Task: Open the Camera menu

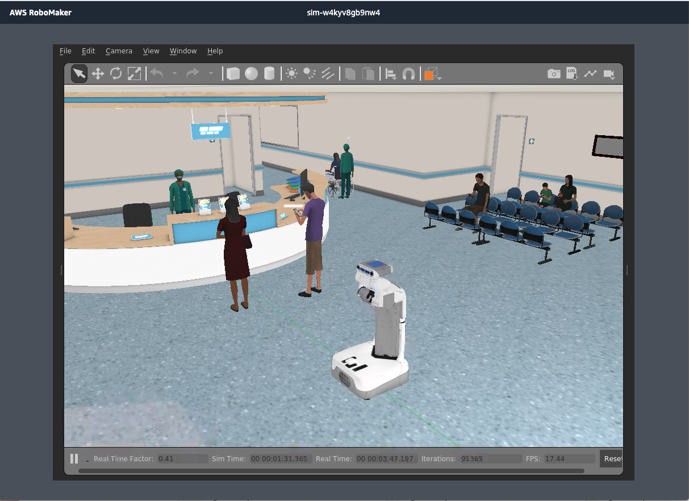Action: point(119,51)
